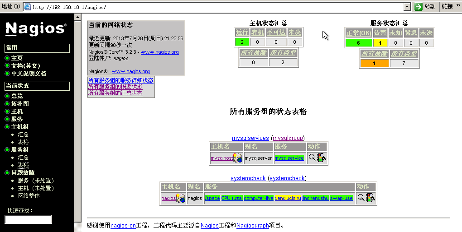This screenshot has width=462, height=232.
Task: Open 网络整体 link in sidebar
Action: (29, 195)
